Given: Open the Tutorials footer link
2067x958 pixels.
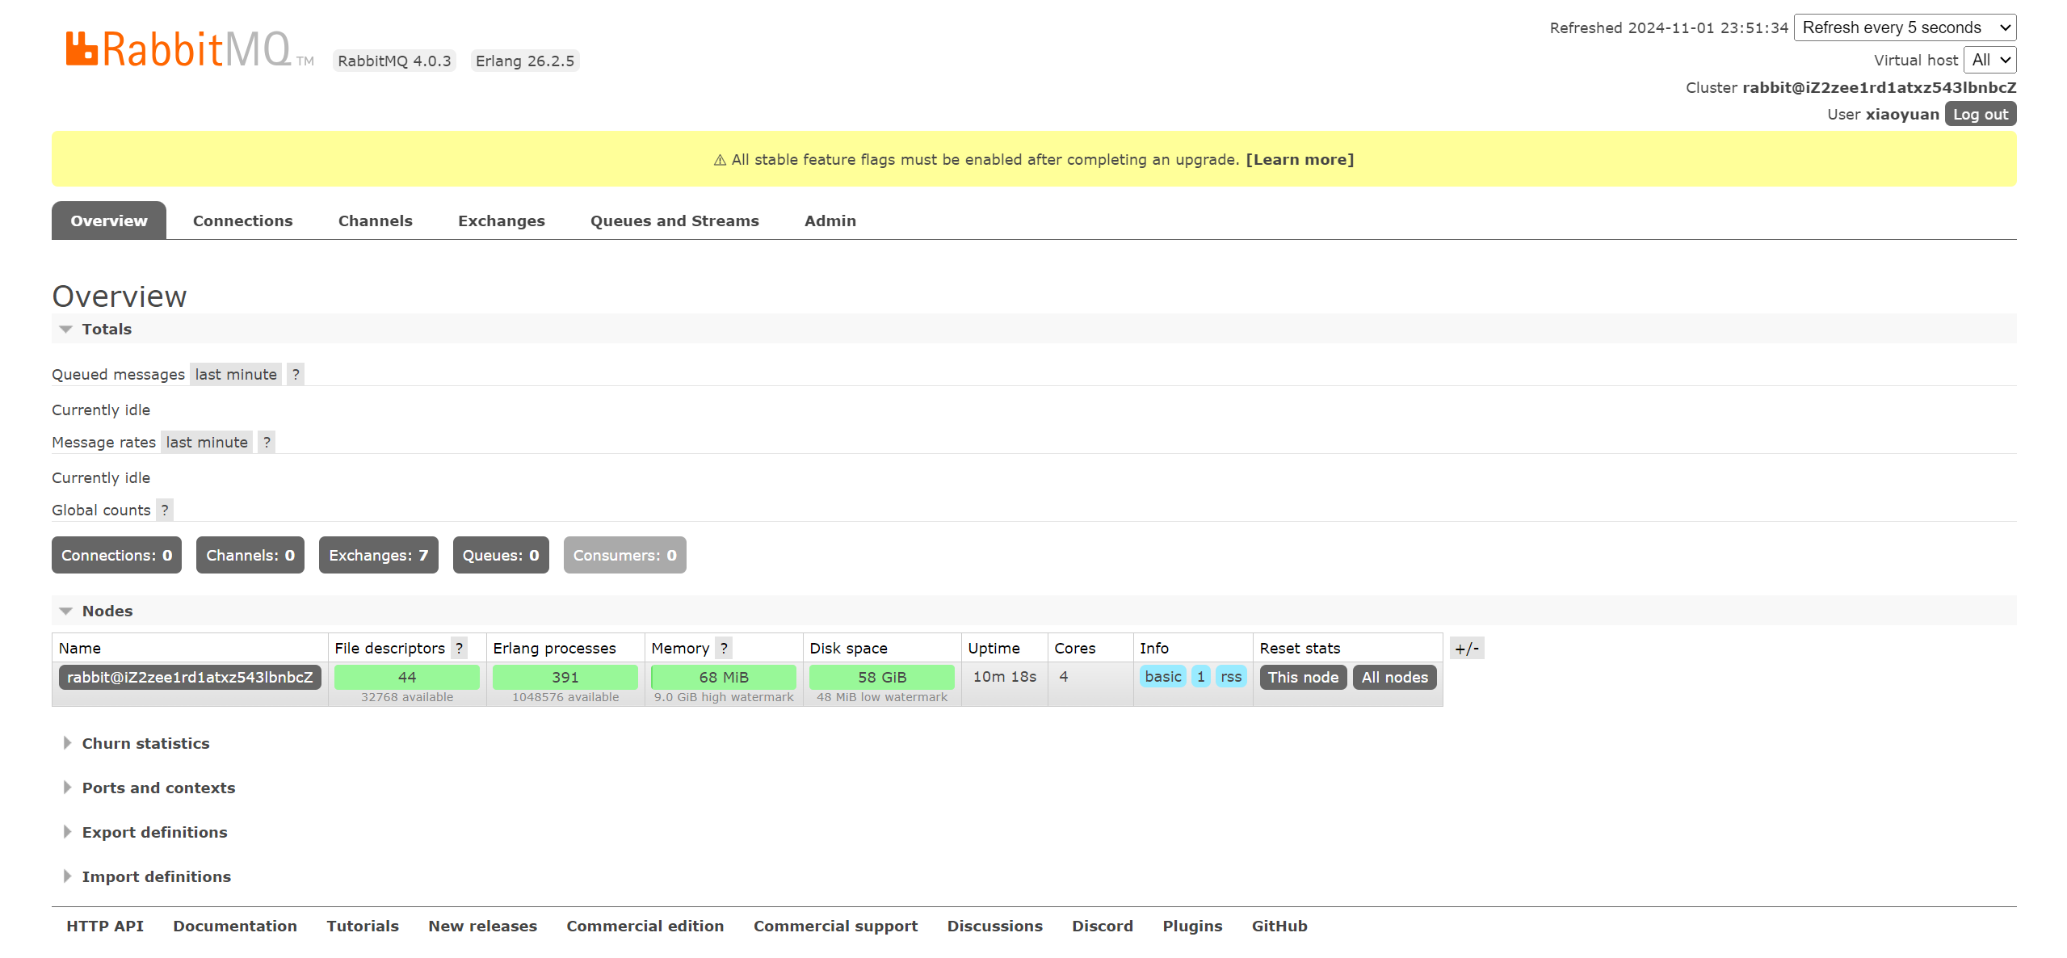Looking at the screenshot, I should 363,926.
